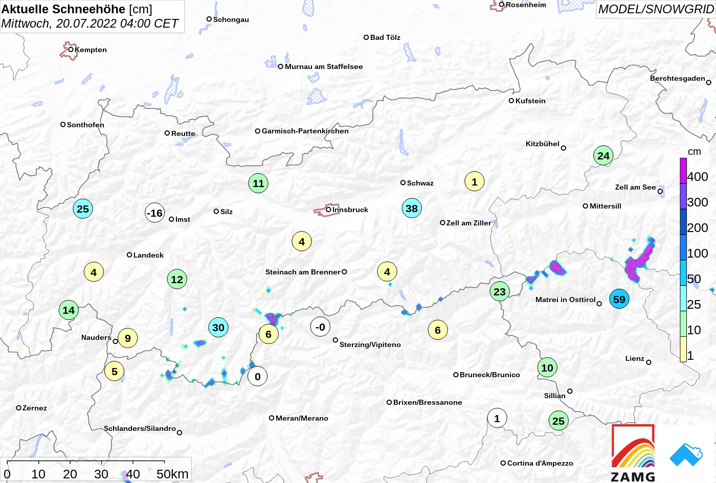Image resolution: width=716 pixels, height=483 pixels.
Task: Select the white station marker showing -0
Action: click(320, 327)
